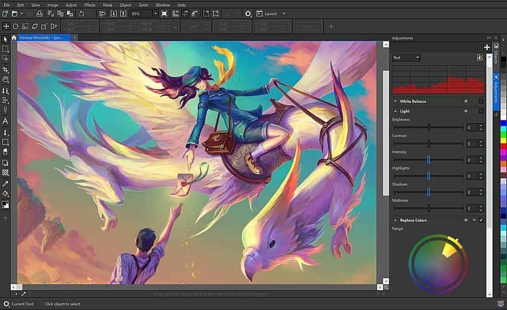Uncheck the Replace Colors checkbox
The image size is (507, 310).
pyautogui.click(x=481, y=220)
